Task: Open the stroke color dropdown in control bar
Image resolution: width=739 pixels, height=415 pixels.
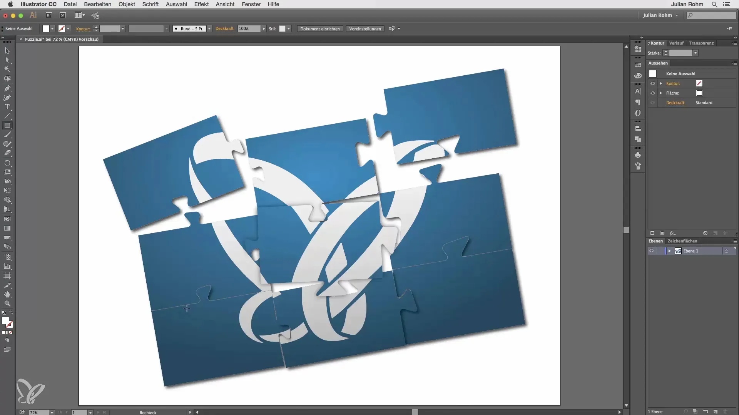Action: (x=68, y=29)
